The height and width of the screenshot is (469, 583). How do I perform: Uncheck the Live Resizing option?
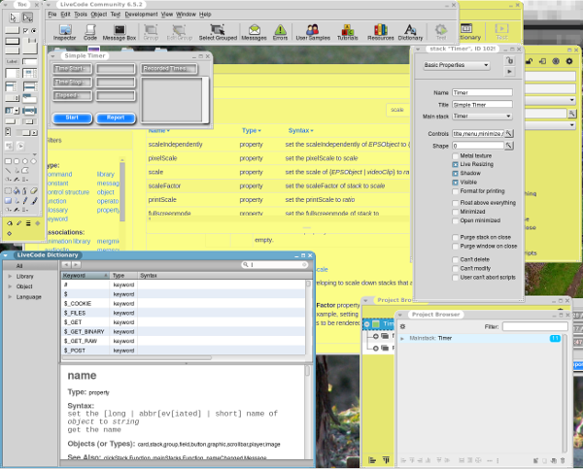click(456, 164)
